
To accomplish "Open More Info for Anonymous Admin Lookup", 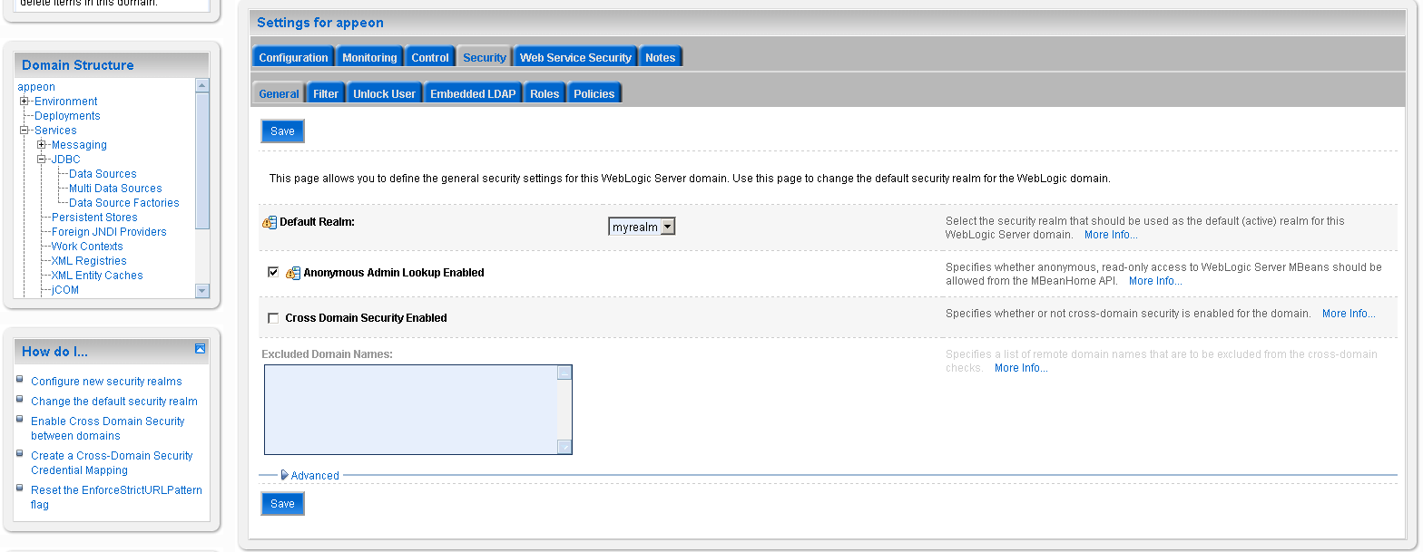I will 1155,281.
